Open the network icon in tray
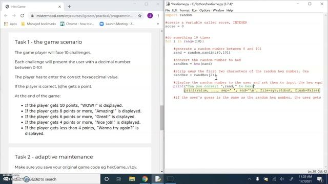This screenshot has width=328, height=184. point(274,179)
